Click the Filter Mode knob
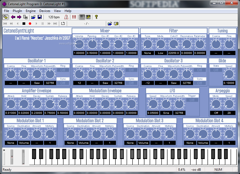This screenshot has height=174, width=240. point(160,44)
